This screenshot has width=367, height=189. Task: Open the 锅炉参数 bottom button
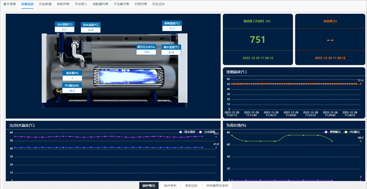pos(170,186)
